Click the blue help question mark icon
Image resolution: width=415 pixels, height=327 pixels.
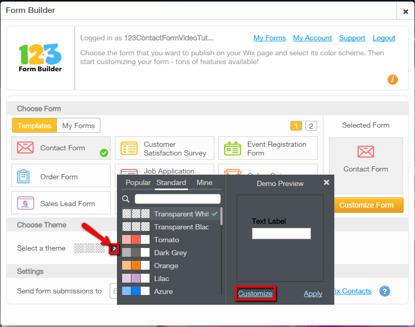coord(384,291)
